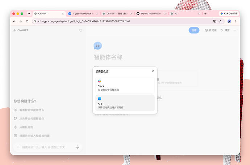Click the blue API icon
The width and height of the screenshot is (250, 165).
tap(100, 99)
